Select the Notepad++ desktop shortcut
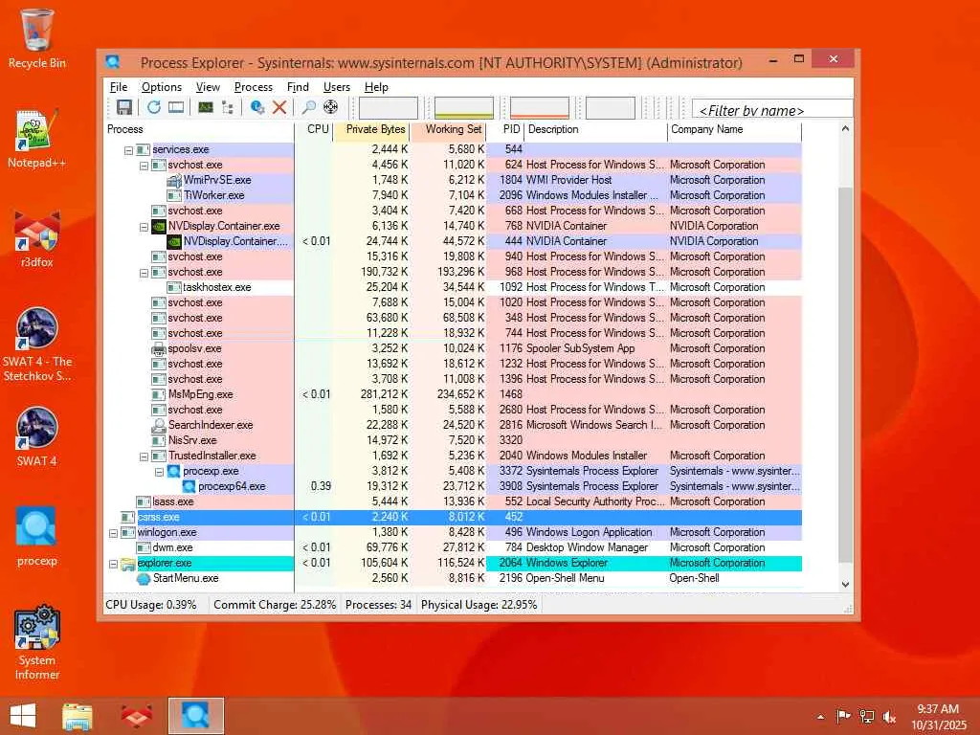The width and height of the screenshot is (980, 735). tap(37, 139)
